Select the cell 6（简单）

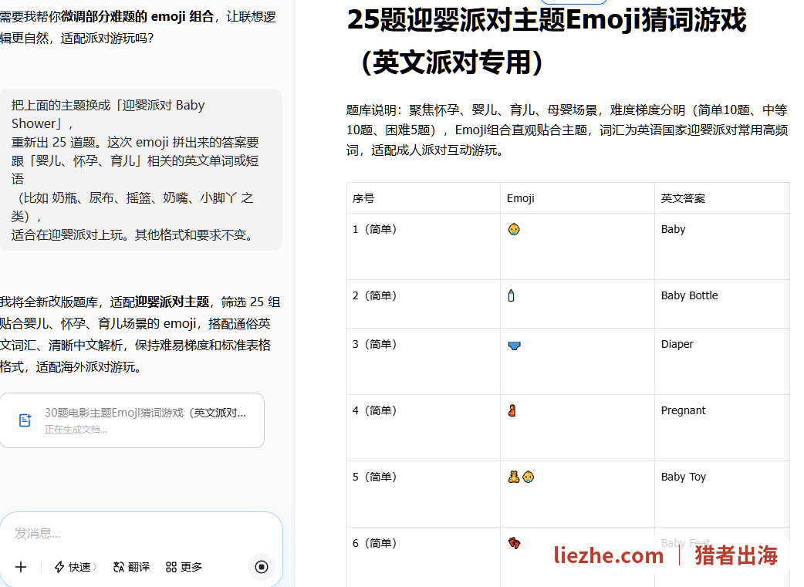click(424, 557)
